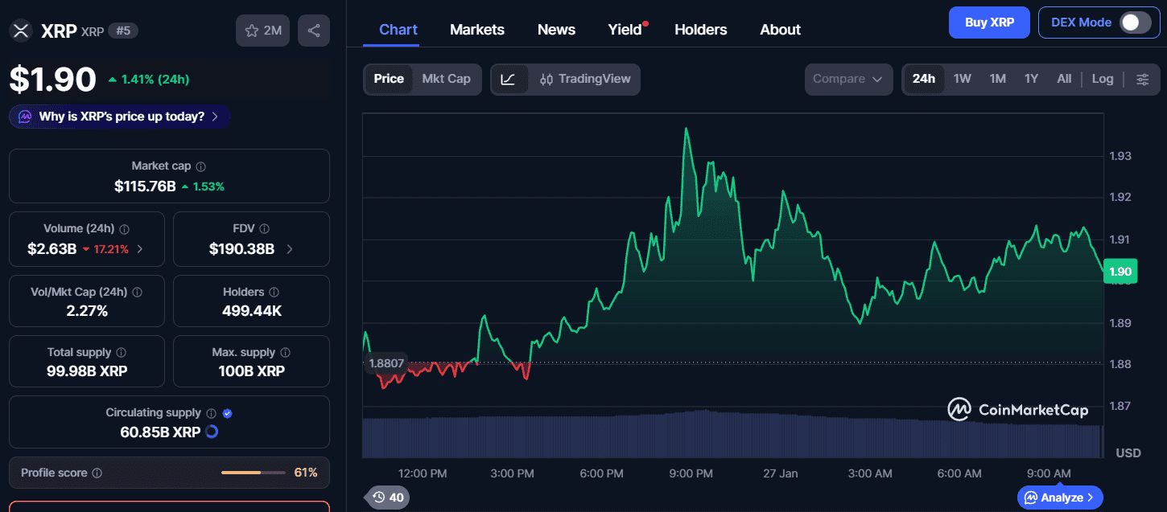1167x512 pixels.
Task: Click the Profile score progress bar
Action: click(253, 473)
